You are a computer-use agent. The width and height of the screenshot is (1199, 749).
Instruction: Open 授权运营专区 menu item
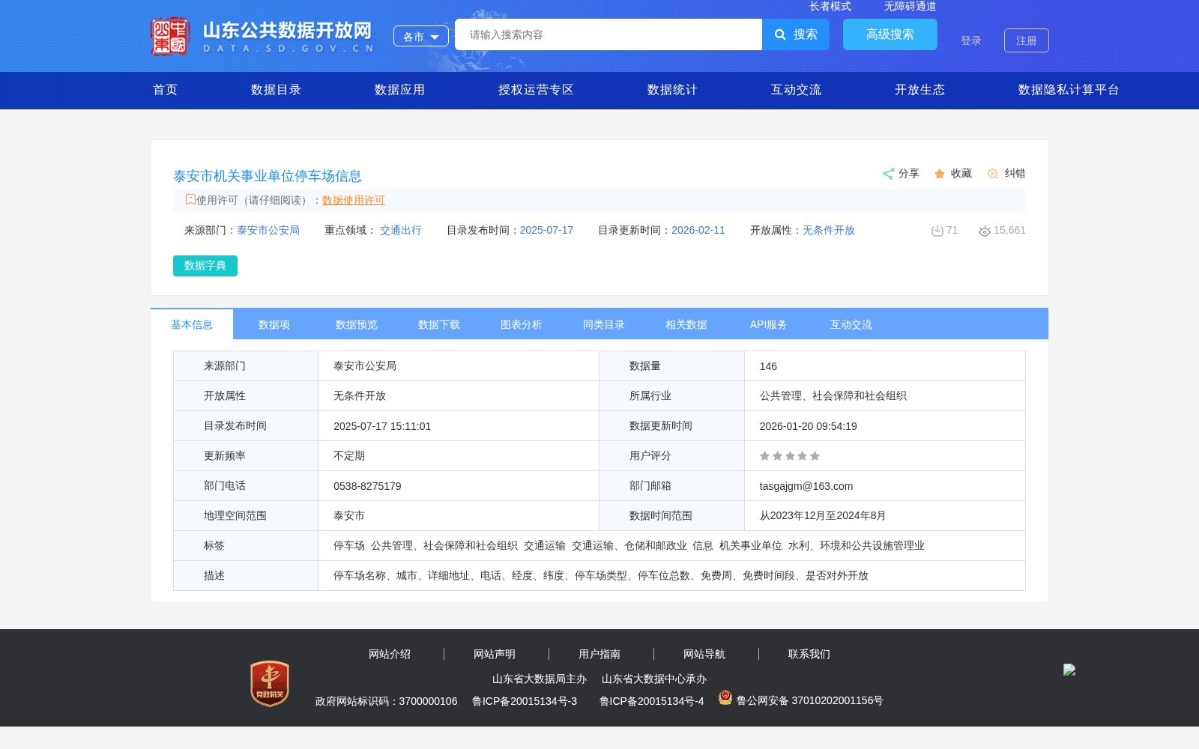[x=537, y=90]
